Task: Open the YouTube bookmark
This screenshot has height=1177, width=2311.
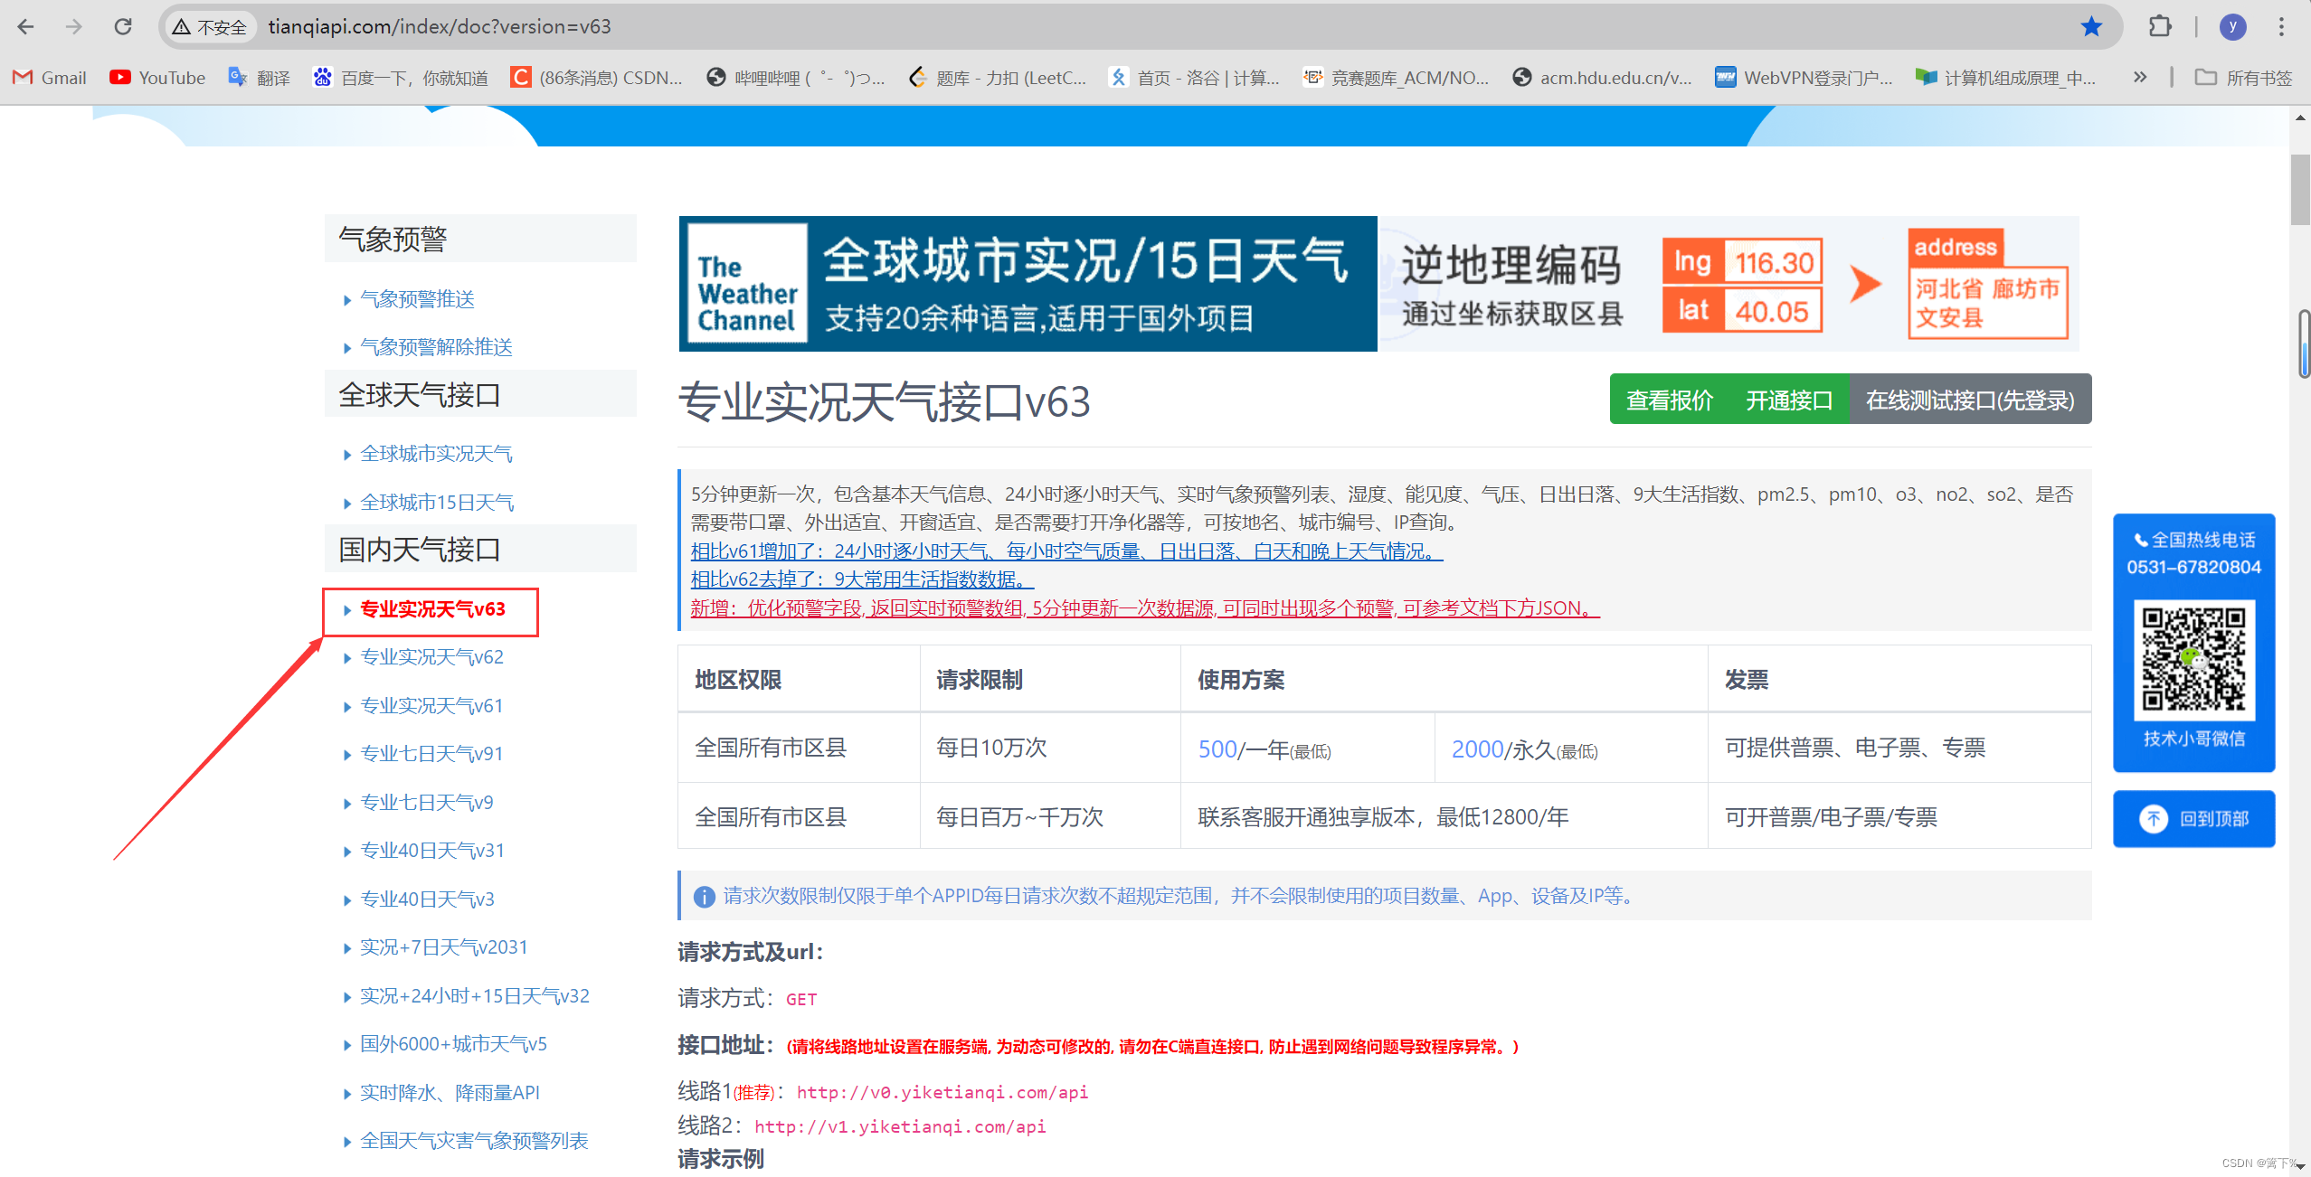Action: tap(157, 78)
